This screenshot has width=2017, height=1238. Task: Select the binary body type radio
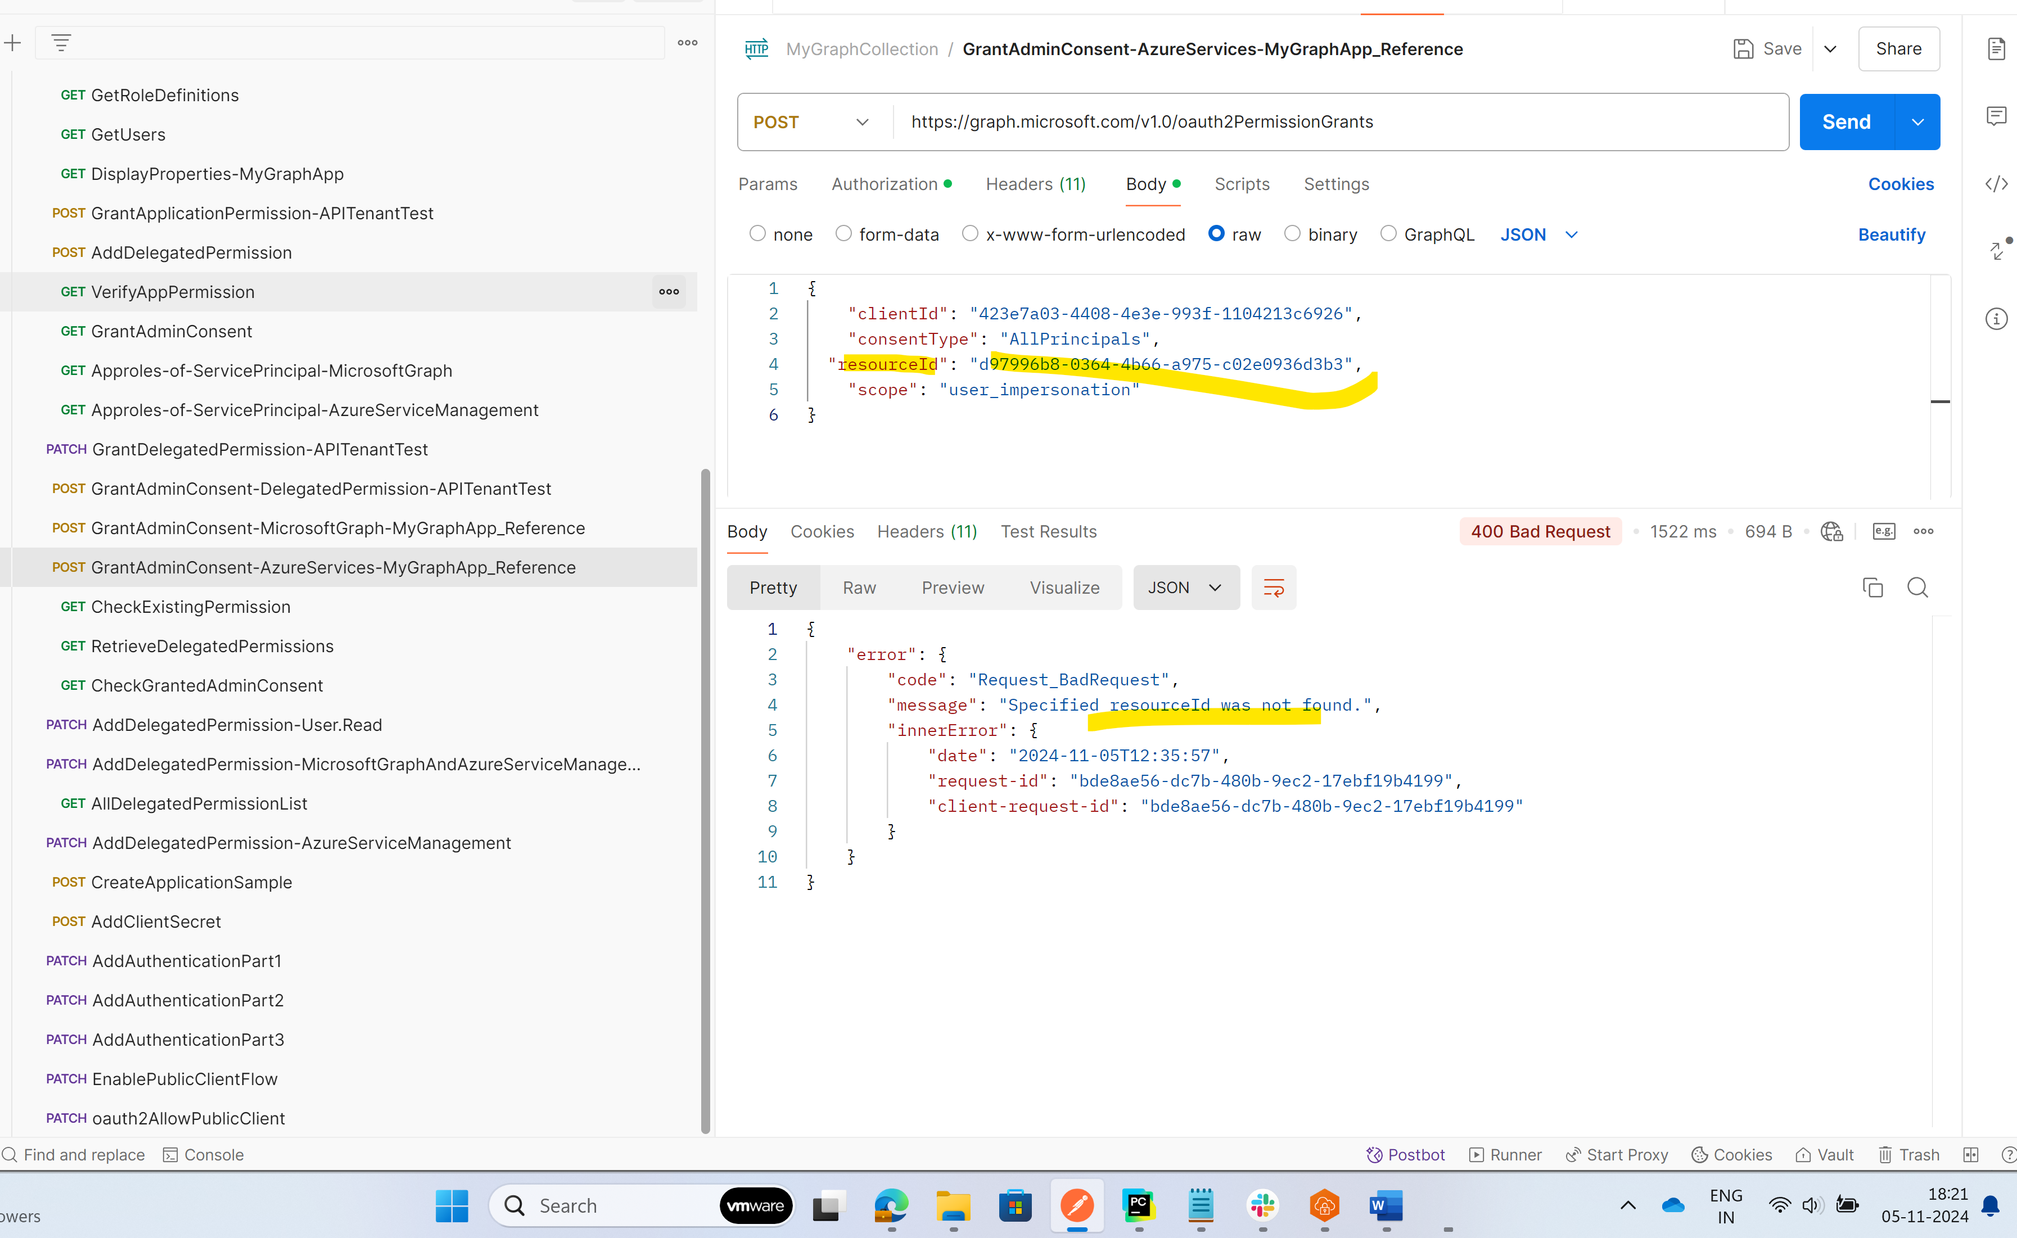point(1294,234)
